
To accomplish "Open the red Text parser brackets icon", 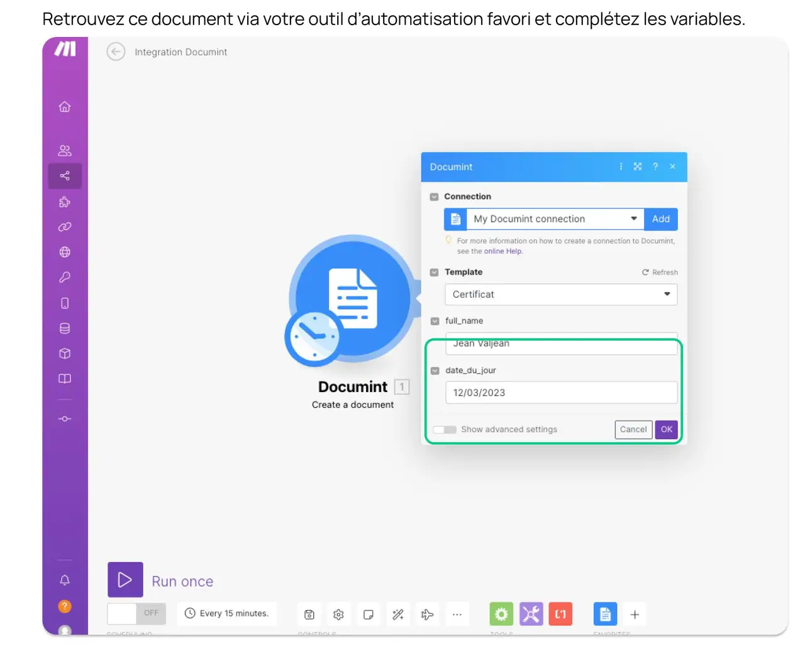I will [x=560, y=614].
